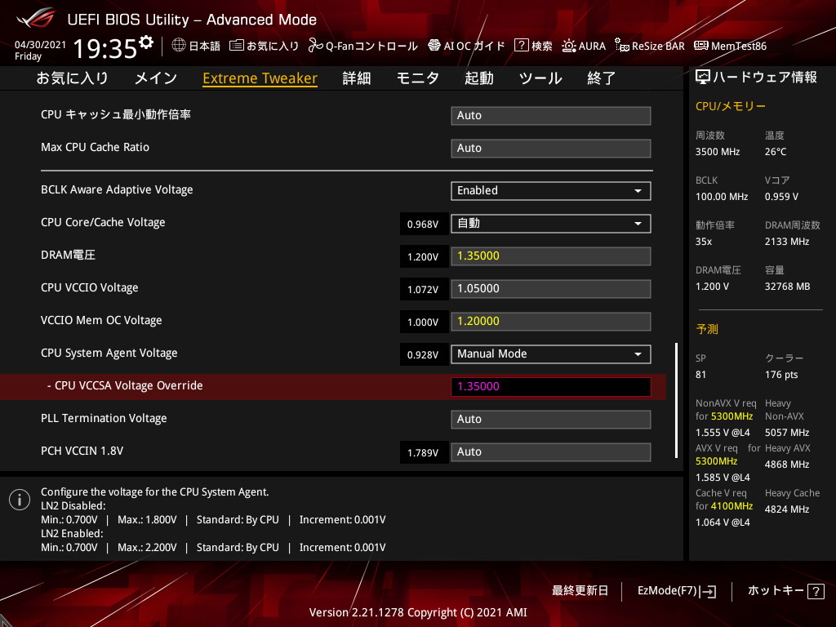Select CPU VCCSA Voltage Override row label
The height and width of the screenshot is (627, 836).
(125, 385)
